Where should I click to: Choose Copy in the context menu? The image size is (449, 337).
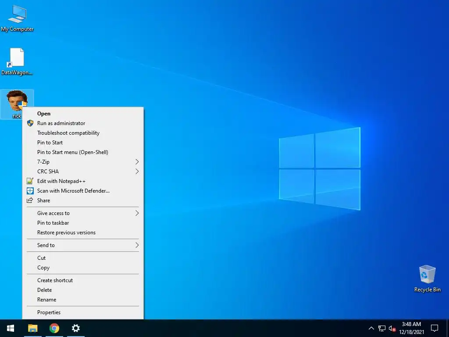(x=83, y=268)
